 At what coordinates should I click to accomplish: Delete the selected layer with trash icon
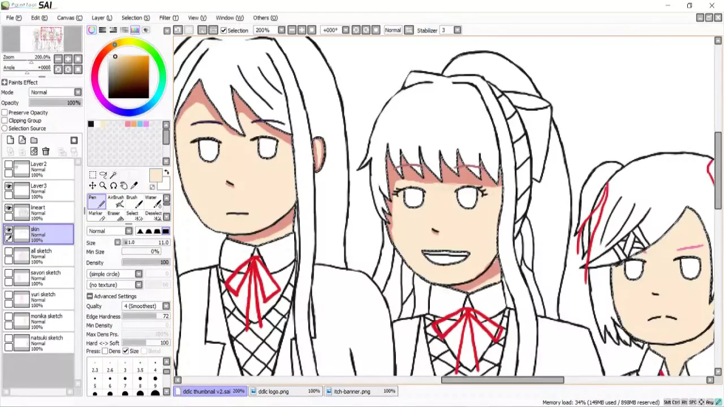pyautogui.click(x=46, y=151)
